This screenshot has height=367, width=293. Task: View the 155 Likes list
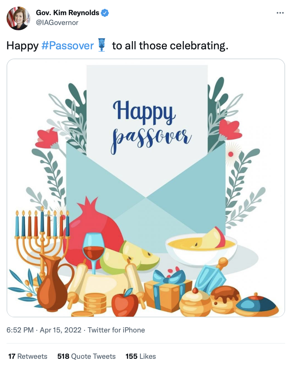point(141,356)
